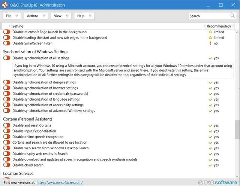Toggle Disable synchronization of accessibility settings
Screen dimensions: 240x186
tap(7, 105)
